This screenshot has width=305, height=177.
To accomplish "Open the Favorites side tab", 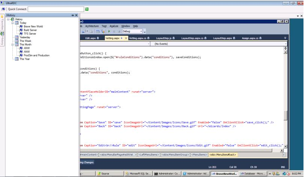I will point(2,23).
